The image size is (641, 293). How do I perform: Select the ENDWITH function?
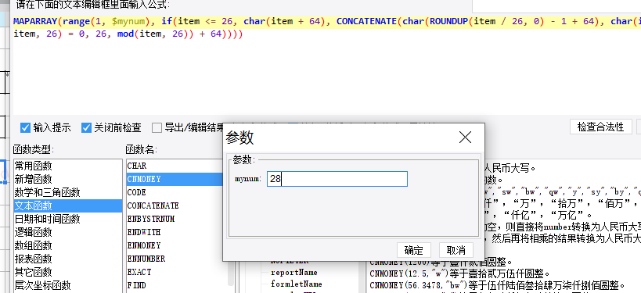[x=175, y=232]
